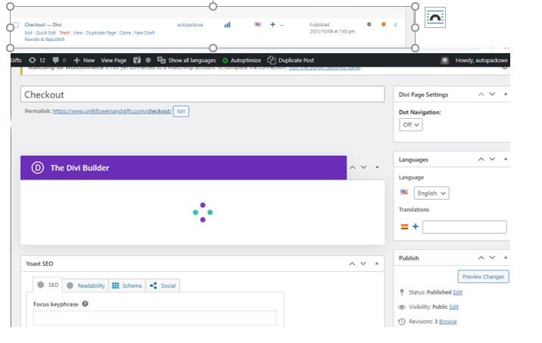Click the plus New item in admin bar

pos(84,60)
